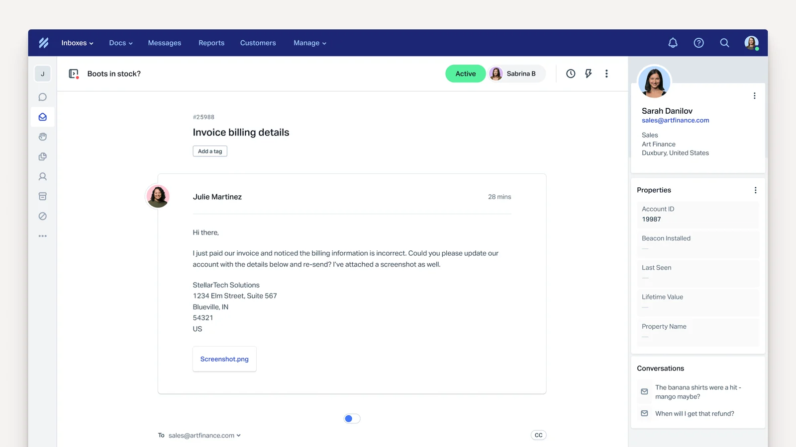Open the archive icon in the sidebar
This screenshot has width=796, height=447.
43,196
